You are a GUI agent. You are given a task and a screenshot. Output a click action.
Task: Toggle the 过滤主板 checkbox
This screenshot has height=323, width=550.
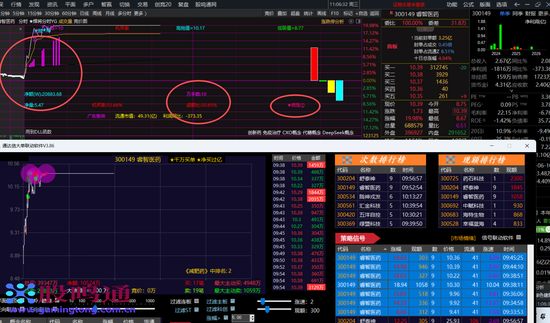[233, 301]
